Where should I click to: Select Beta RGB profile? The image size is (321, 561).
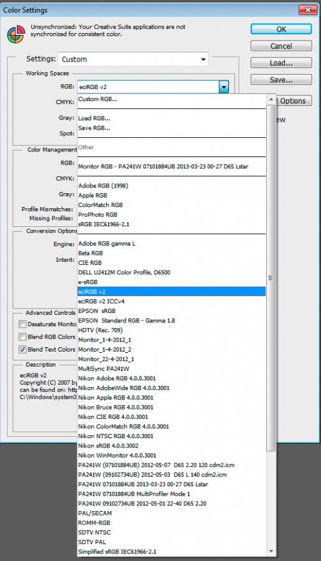[172, 253]
